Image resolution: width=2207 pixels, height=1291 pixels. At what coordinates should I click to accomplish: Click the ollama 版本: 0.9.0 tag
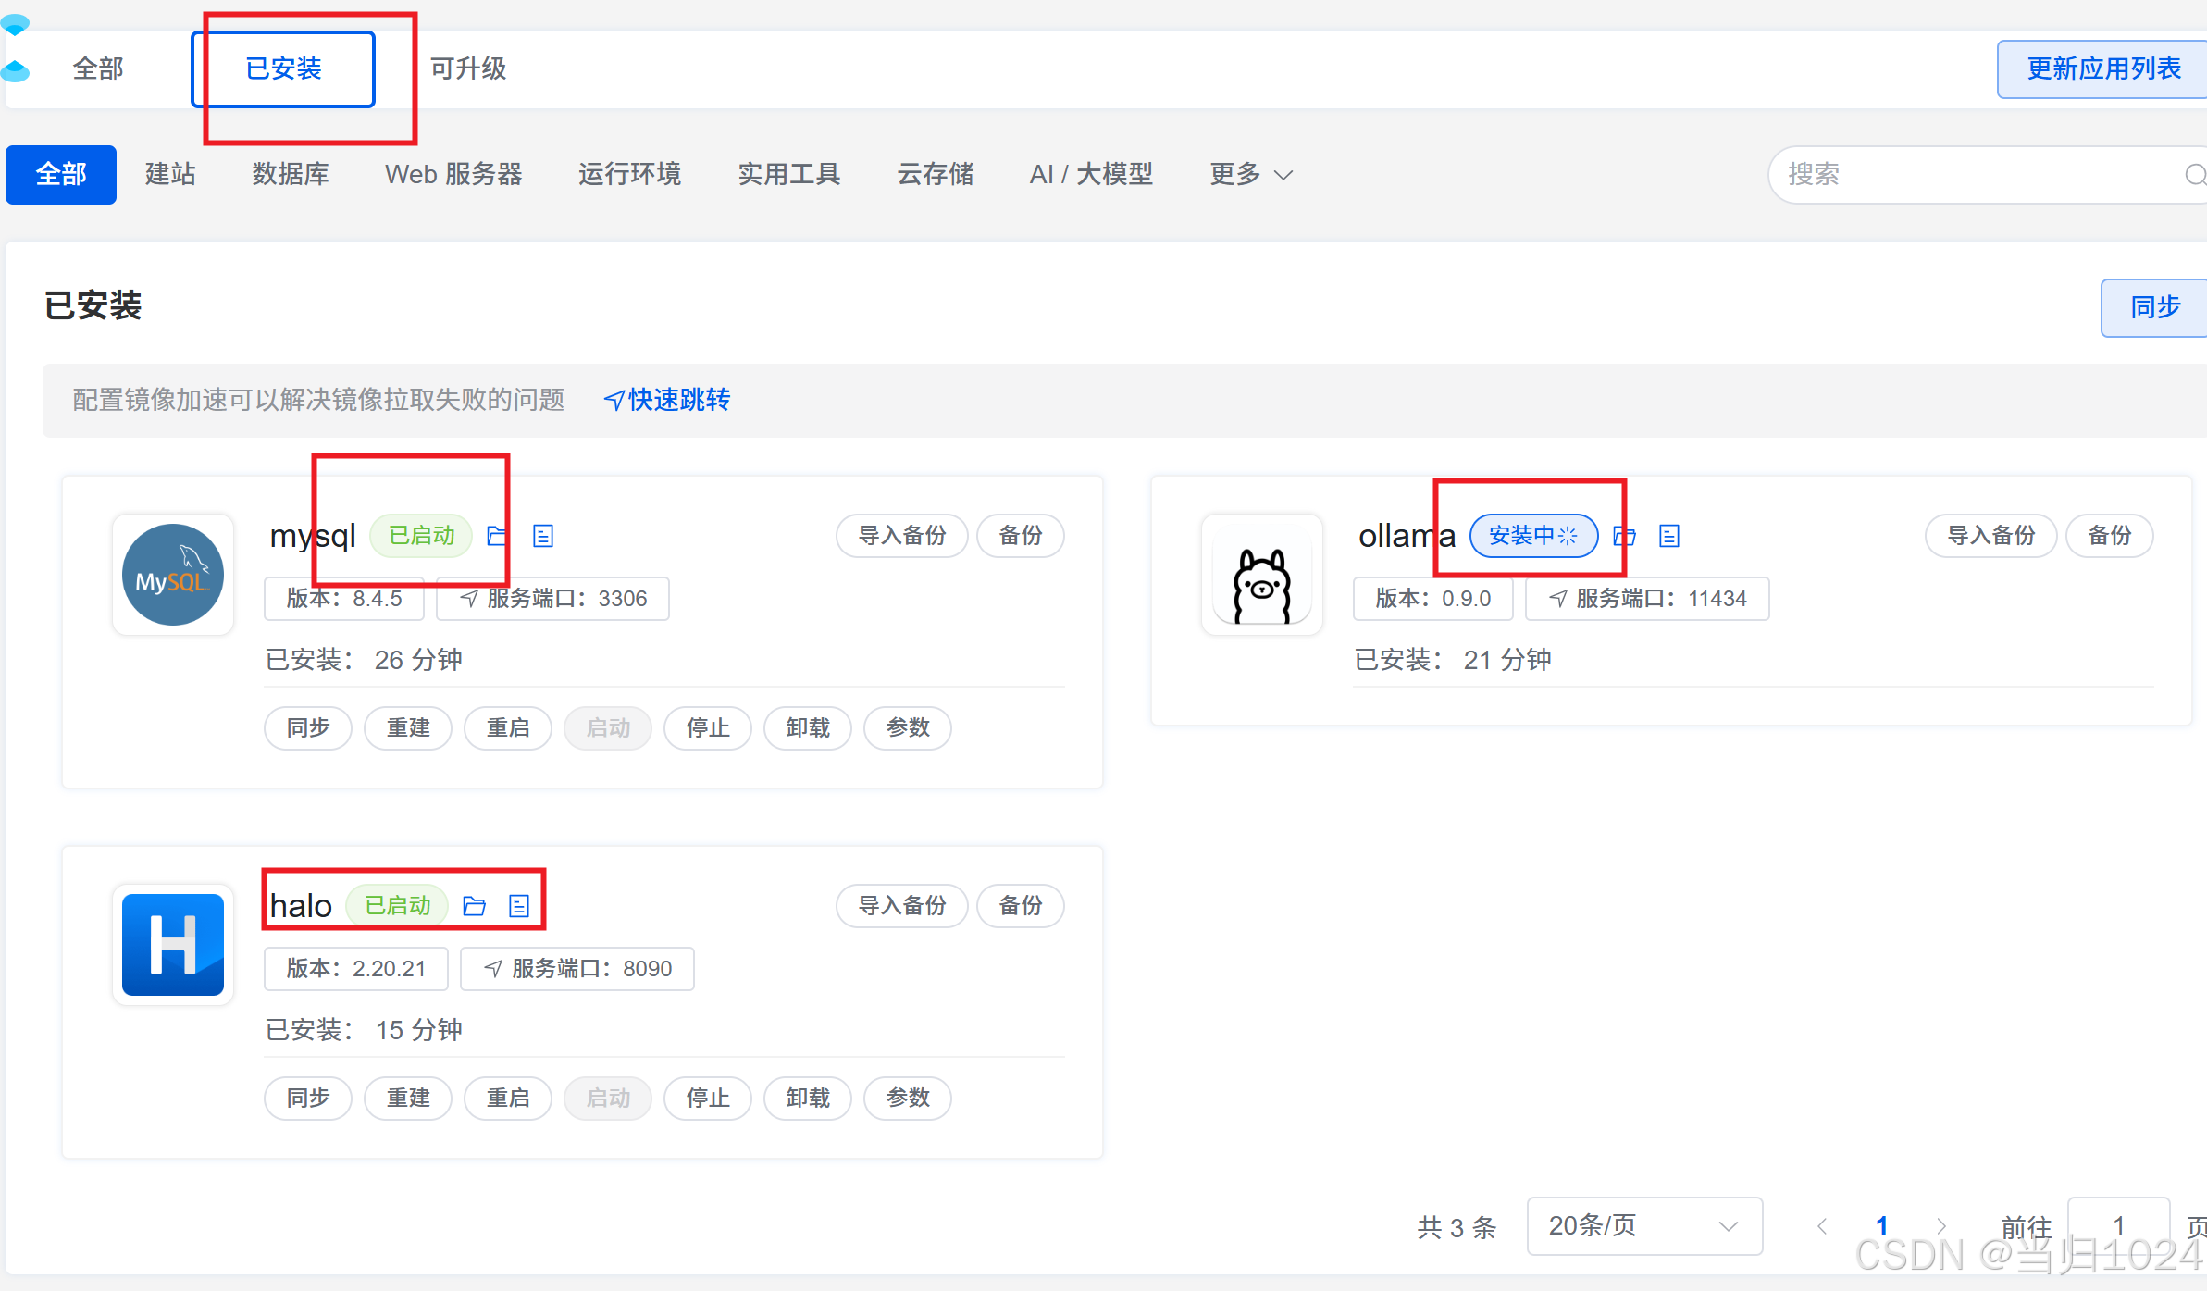tap(1433, 599)
